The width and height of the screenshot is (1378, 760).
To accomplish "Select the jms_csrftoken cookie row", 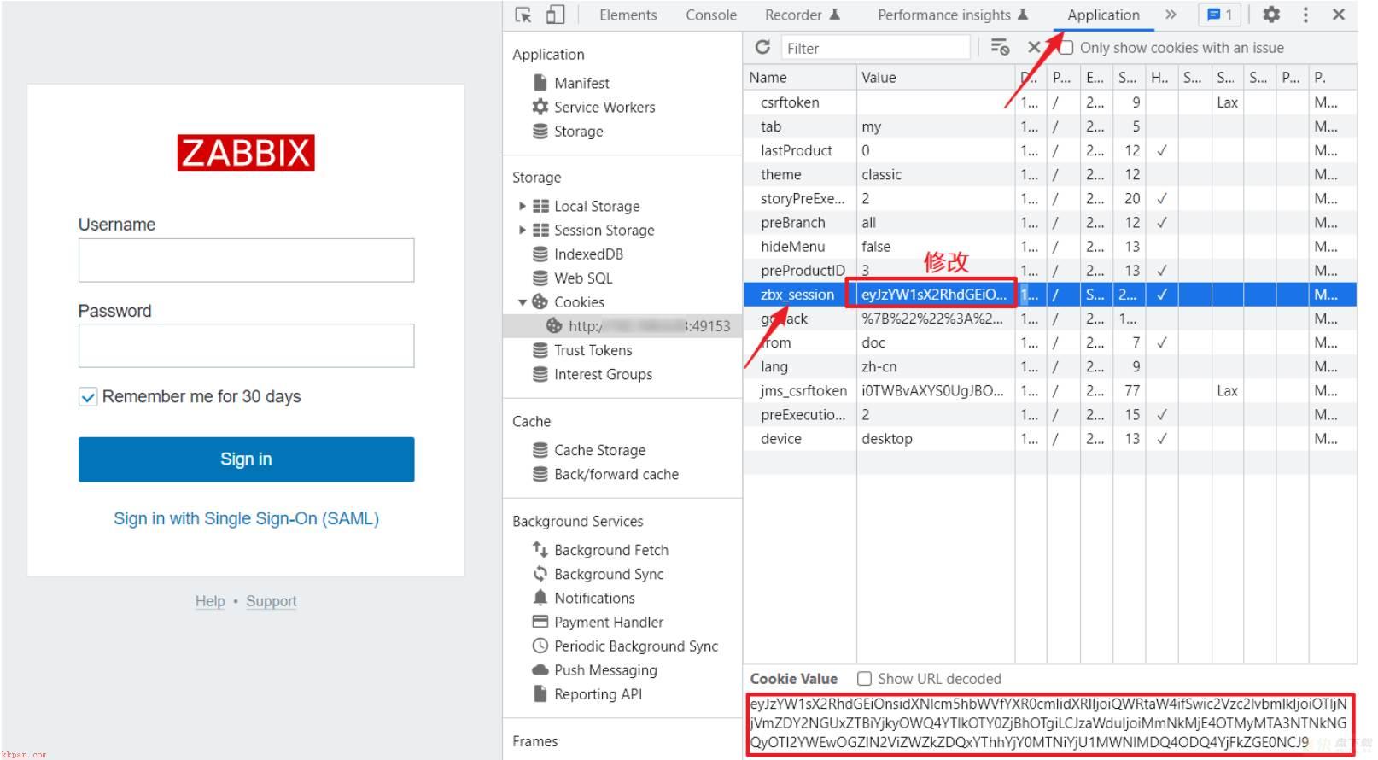I will click(1049, 390).
